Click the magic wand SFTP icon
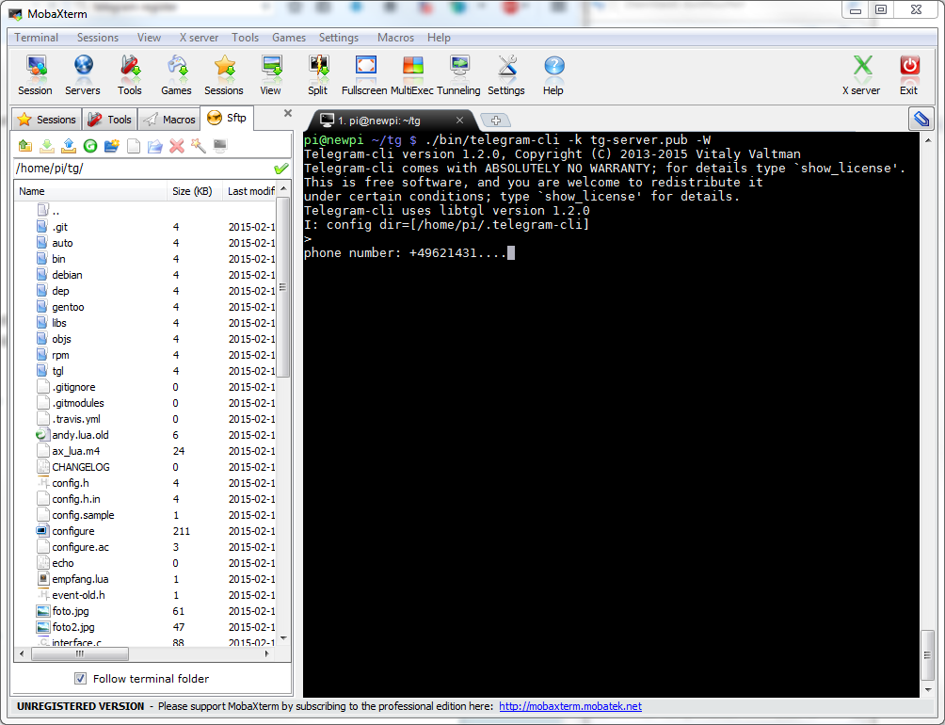The image size is (945, 725). (199, 146)
